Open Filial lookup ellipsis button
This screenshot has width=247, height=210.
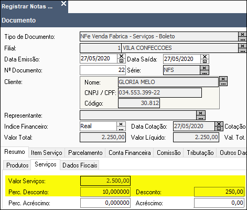click(242, 50)
